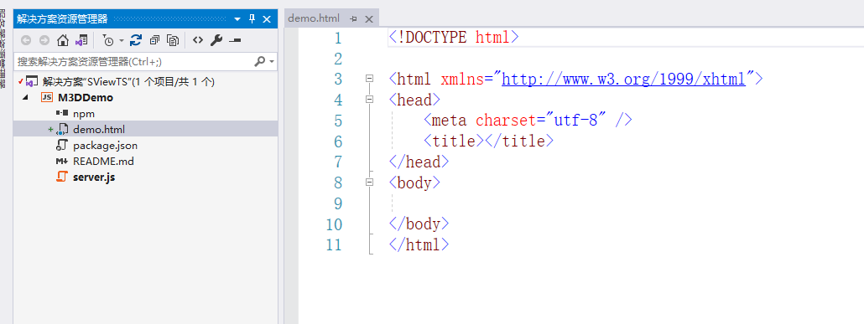This screenshot has height=324, width=864.
Task: Select the npm node in the tree
Action: click(x=84, y=114)
